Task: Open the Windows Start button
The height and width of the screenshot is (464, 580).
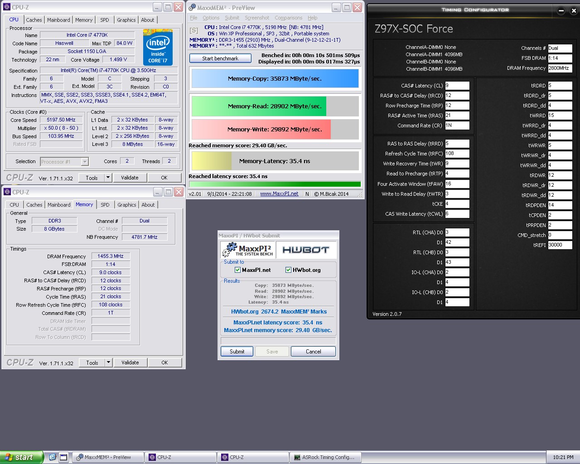Action: [22, 457]
